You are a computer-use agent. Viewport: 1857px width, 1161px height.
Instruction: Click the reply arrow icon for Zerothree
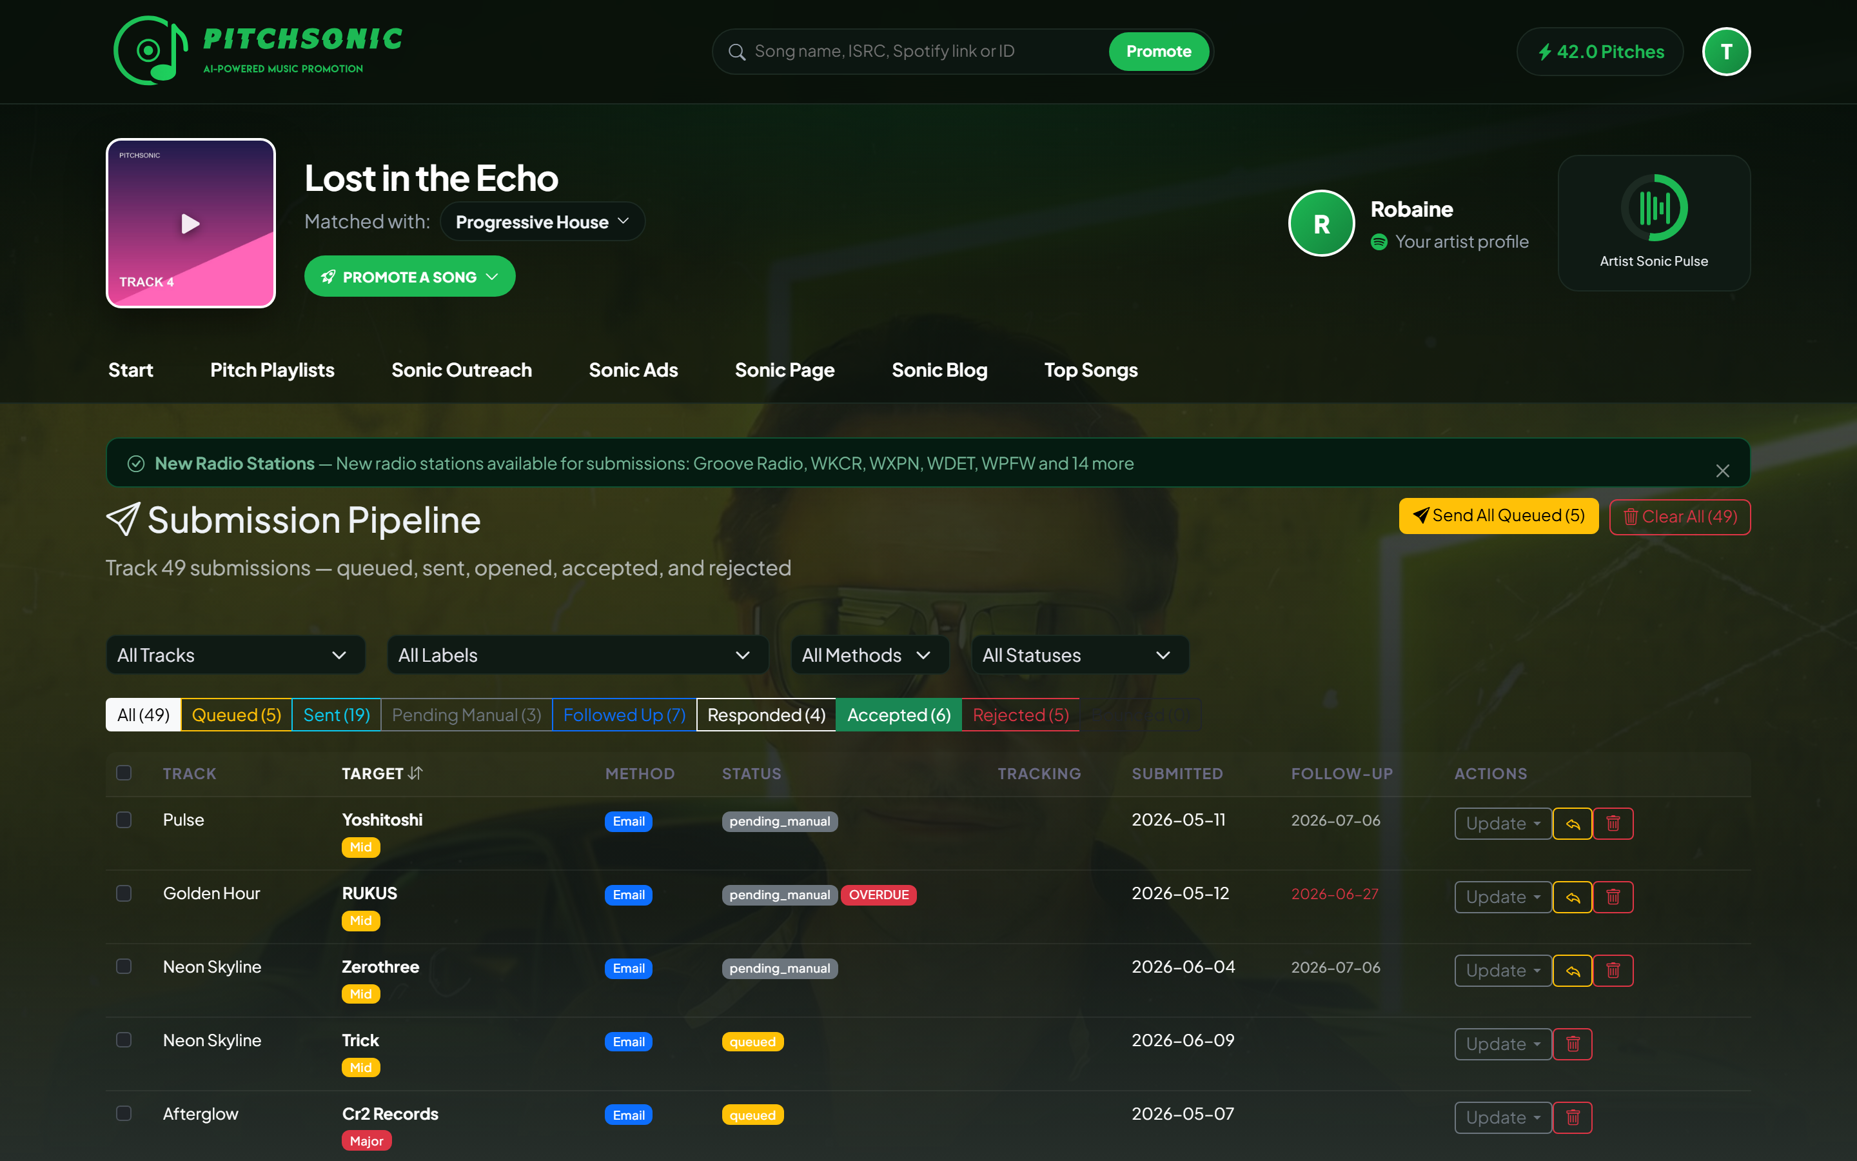click(1572, 971)
